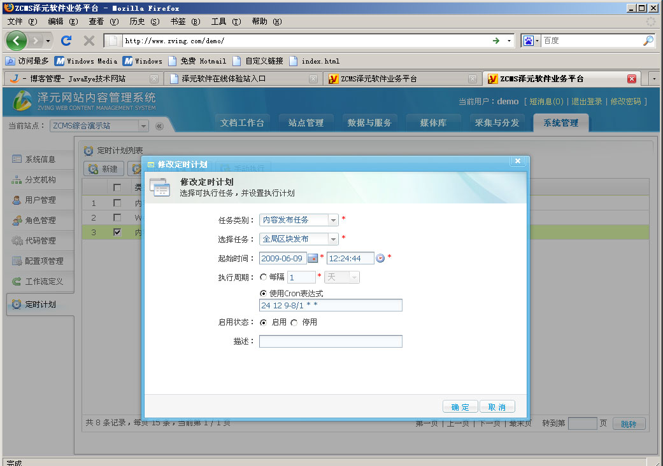Open the search engine selector dropdown arrow
The height and width of the screenshot is (466, 663).
(x=537, y=41)
